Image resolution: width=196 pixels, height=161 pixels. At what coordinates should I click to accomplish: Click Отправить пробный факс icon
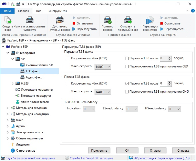128,20
